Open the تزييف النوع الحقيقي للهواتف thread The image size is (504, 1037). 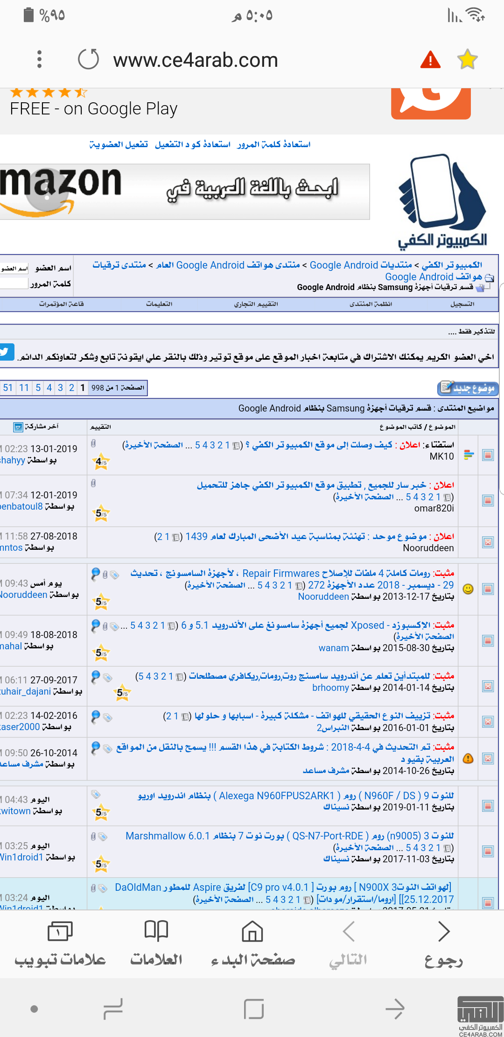coord(313,716)
